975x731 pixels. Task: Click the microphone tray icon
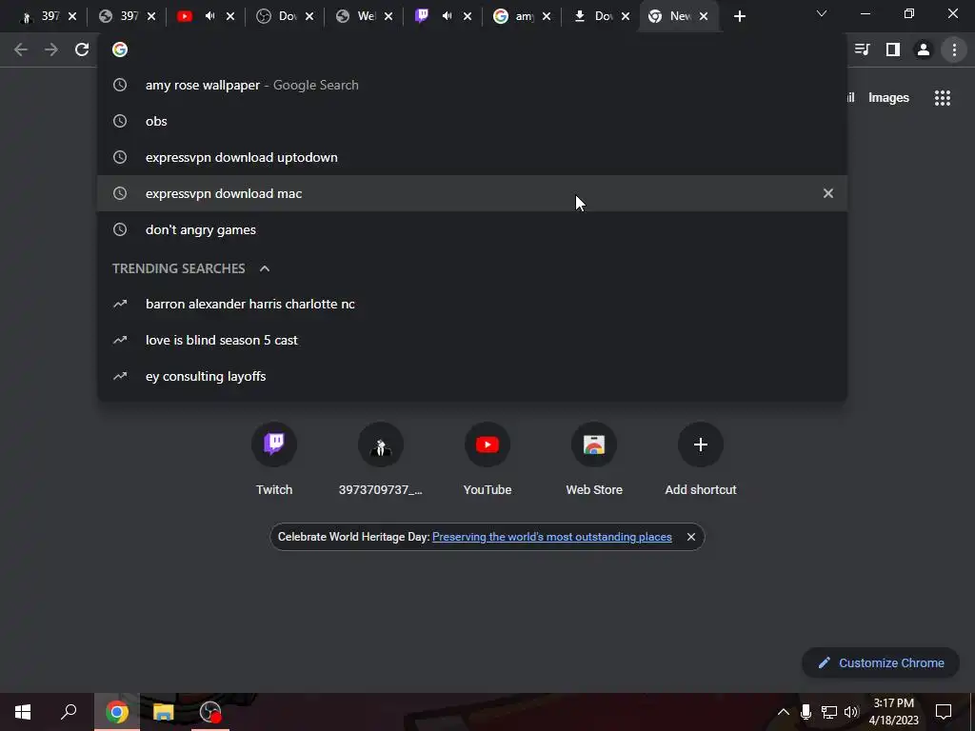806,712
